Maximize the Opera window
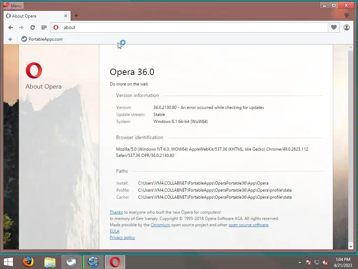 334,5
